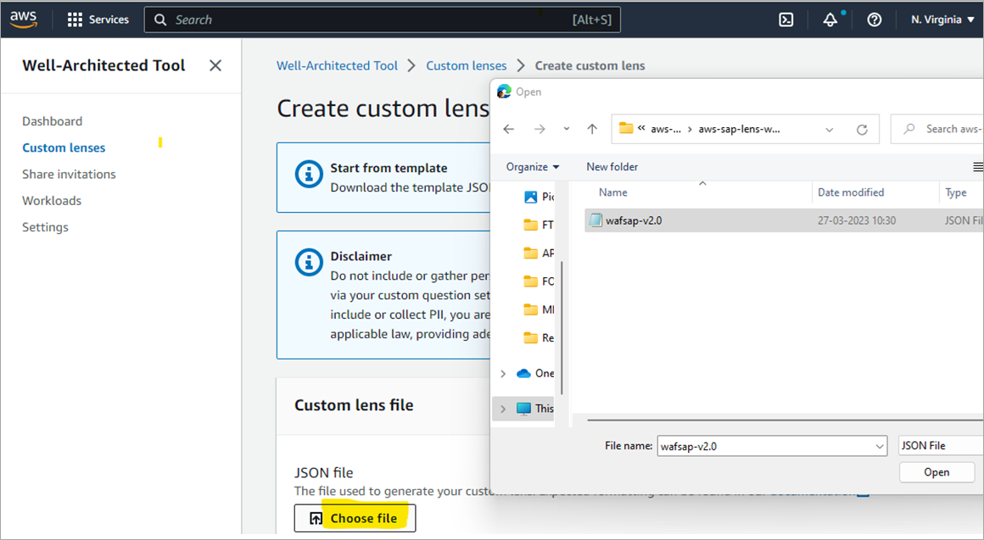This screenshot has height=540, width=984.
Task: Open the Services grid menu
Action: [98, 19]
